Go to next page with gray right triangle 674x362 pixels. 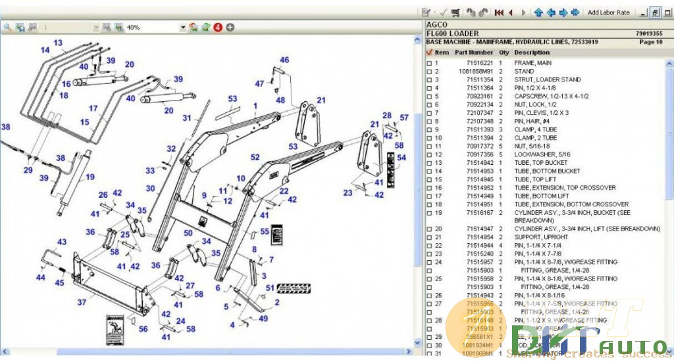tap(523, 12)
